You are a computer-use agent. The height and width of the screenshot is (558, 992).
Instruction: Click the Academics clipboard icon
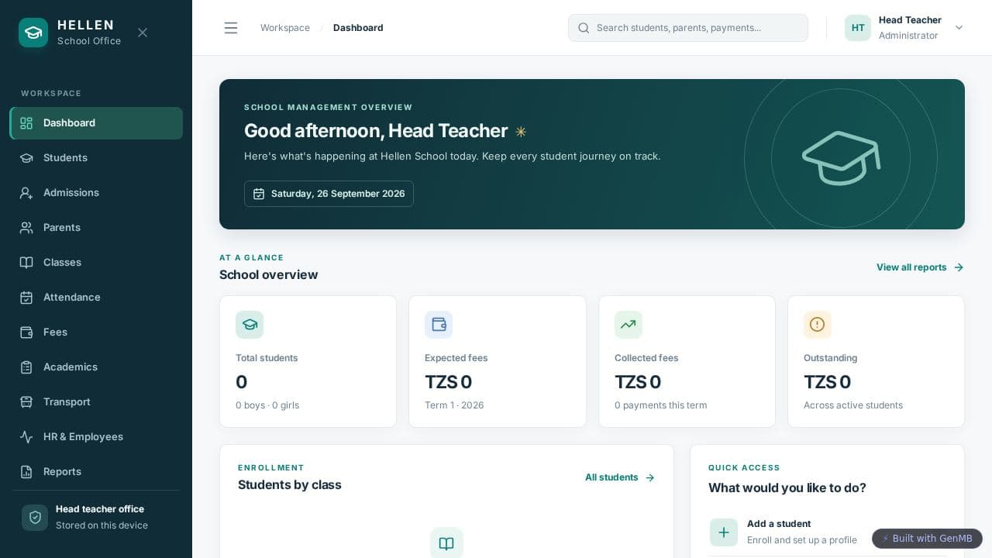click(x=26, y=367)
